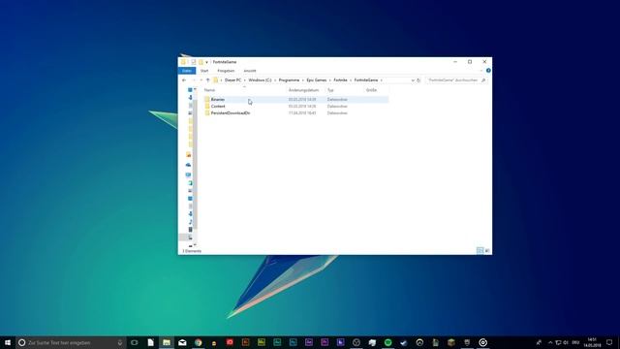The width and height of the screenshot is (620, 349).
Task: Open Steam from the taskbar
Action: point(404,342)
